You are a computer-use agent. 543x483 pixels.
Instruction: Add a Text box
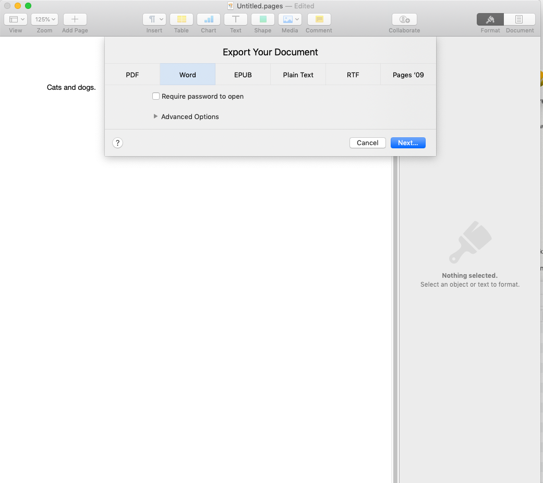pyautogui.click(x=235, y=19)
